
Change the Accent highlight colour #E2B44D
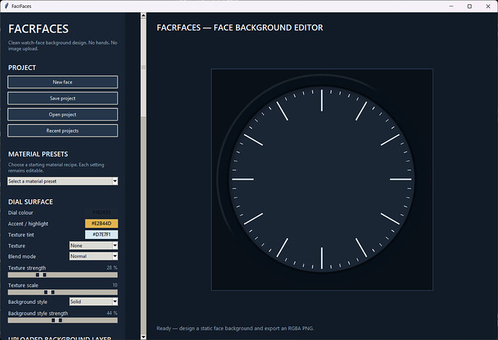coord(101,223)
